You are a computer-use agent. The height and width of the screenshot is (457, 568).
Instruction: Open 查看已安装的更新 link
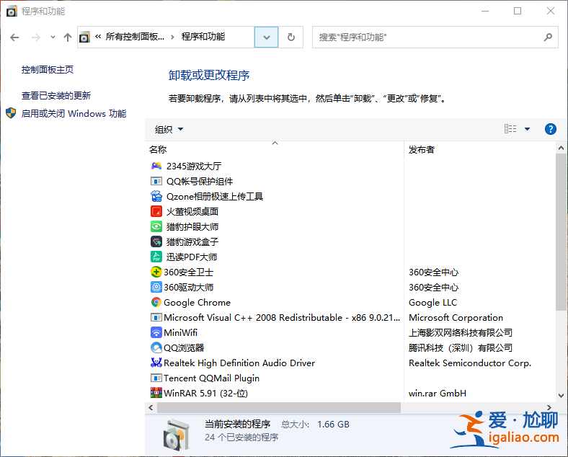coord(56,96)
